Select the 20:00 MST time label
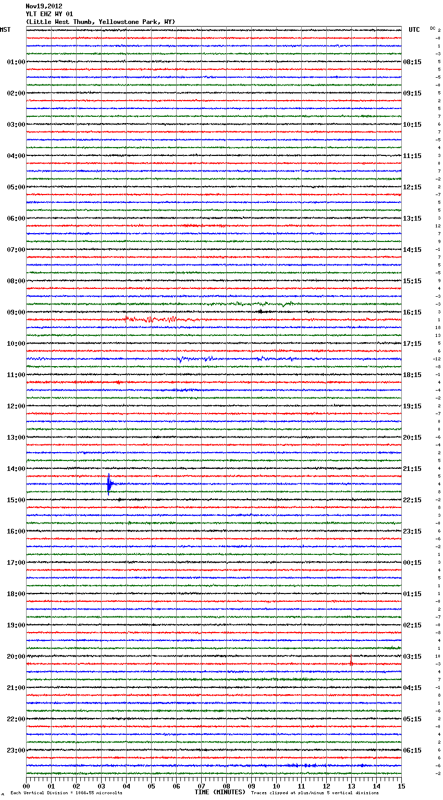443x800 pixels. click(x=16, y=657)
